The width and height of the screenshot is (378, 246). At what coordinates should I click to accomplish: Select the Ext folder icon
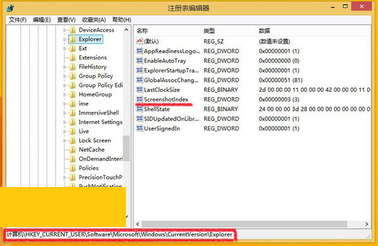(x=73, y=48)
